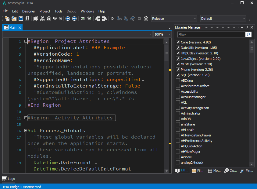Image resolution: width=257 pixels, height=189 pixels.
Task: Open the 100% zoom dropdown
Action: (x=162, y=34)
